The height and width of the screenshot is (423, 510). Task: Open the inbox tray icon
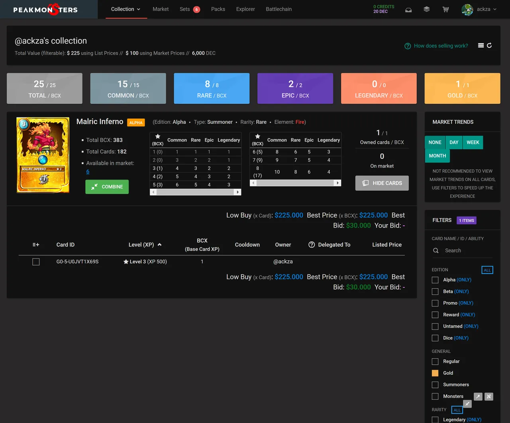[408, 10]
